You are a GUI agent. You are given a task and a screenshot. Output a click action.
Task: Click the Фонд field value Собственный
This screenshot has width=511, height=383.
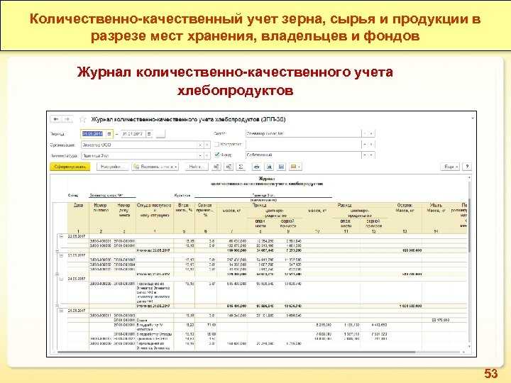point(303,155)
